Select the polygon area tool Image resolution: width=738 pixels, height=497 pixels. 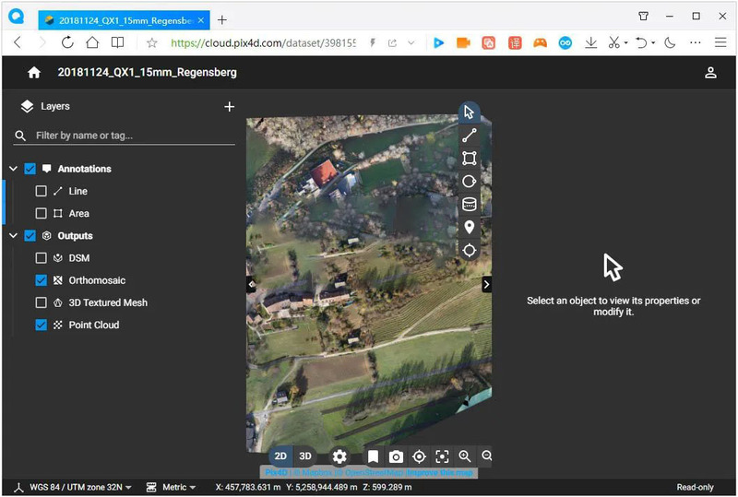point(470,159)
